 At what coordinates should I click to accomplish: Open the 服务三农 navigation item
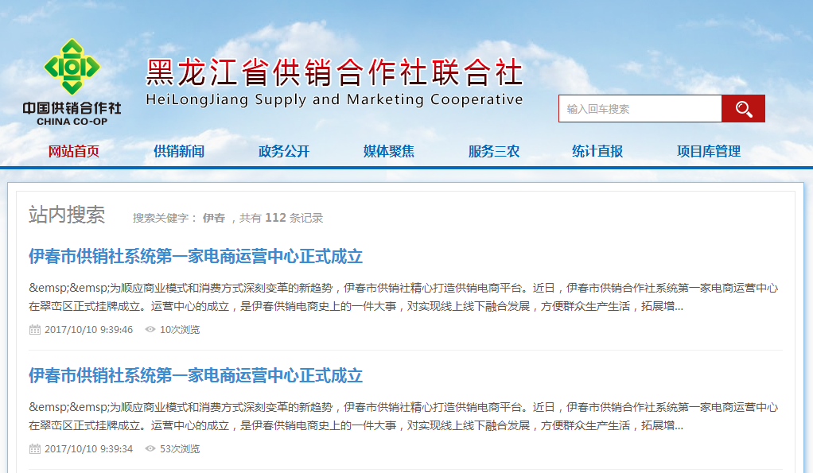click(494, 151)
